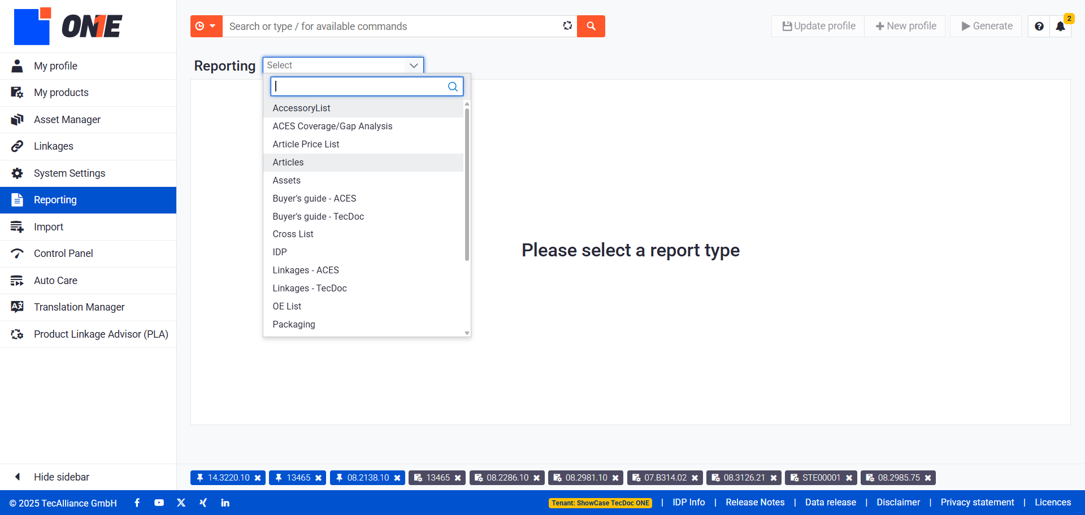Open the help question mark icon
The image size is (1085, 515).
pos(1039,27)
